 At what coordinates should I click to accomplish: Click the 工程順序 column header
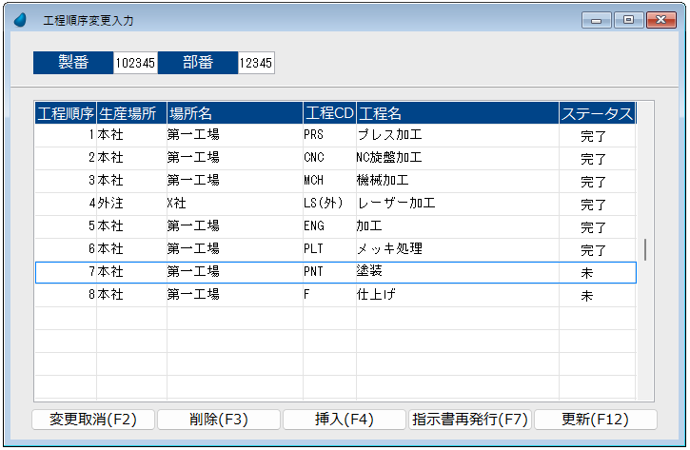tap(66, 113)
